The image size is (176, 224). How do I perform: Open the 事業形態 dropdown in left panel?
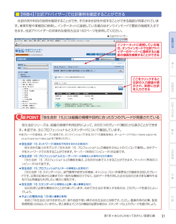pyautogui.click(x=36, y=65)
